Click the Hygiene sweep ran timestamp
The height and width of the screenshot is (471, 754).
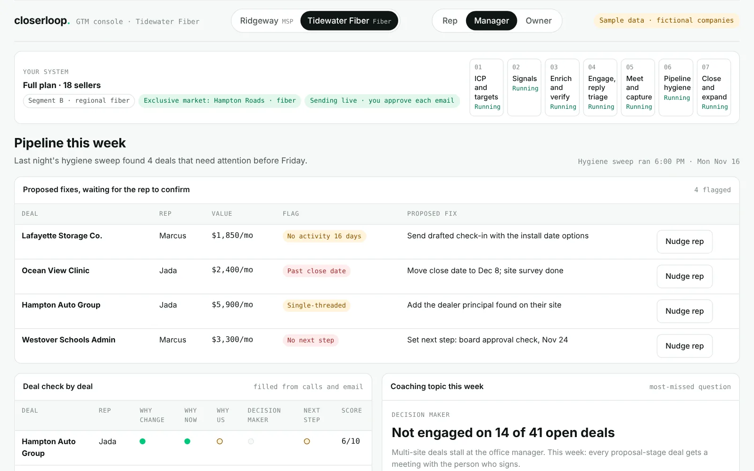659,162
